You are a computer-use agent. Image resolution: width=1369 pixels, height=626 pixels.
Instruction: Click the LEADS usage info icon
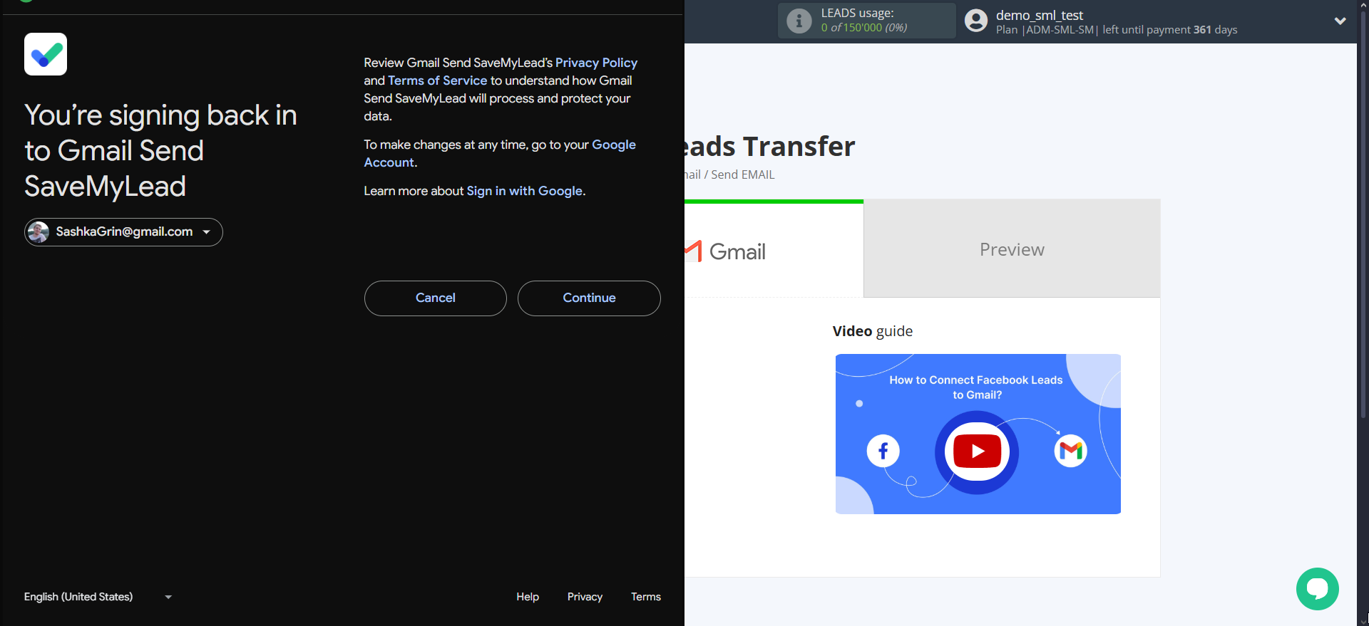click(799, 21)
